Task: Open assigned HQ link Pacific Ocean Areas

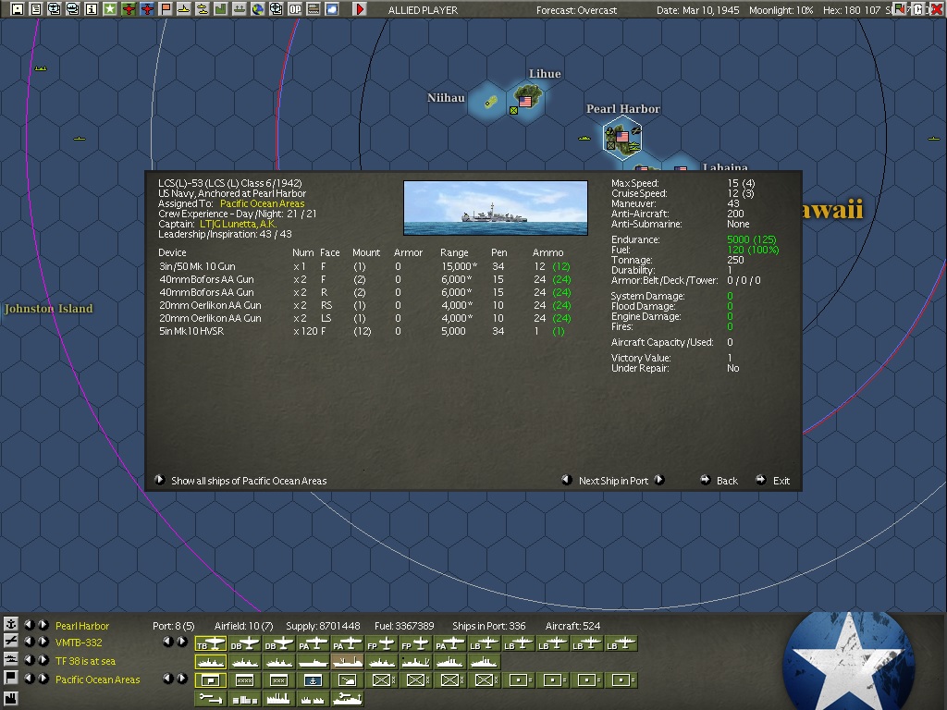Action: (x=262, y=203)
